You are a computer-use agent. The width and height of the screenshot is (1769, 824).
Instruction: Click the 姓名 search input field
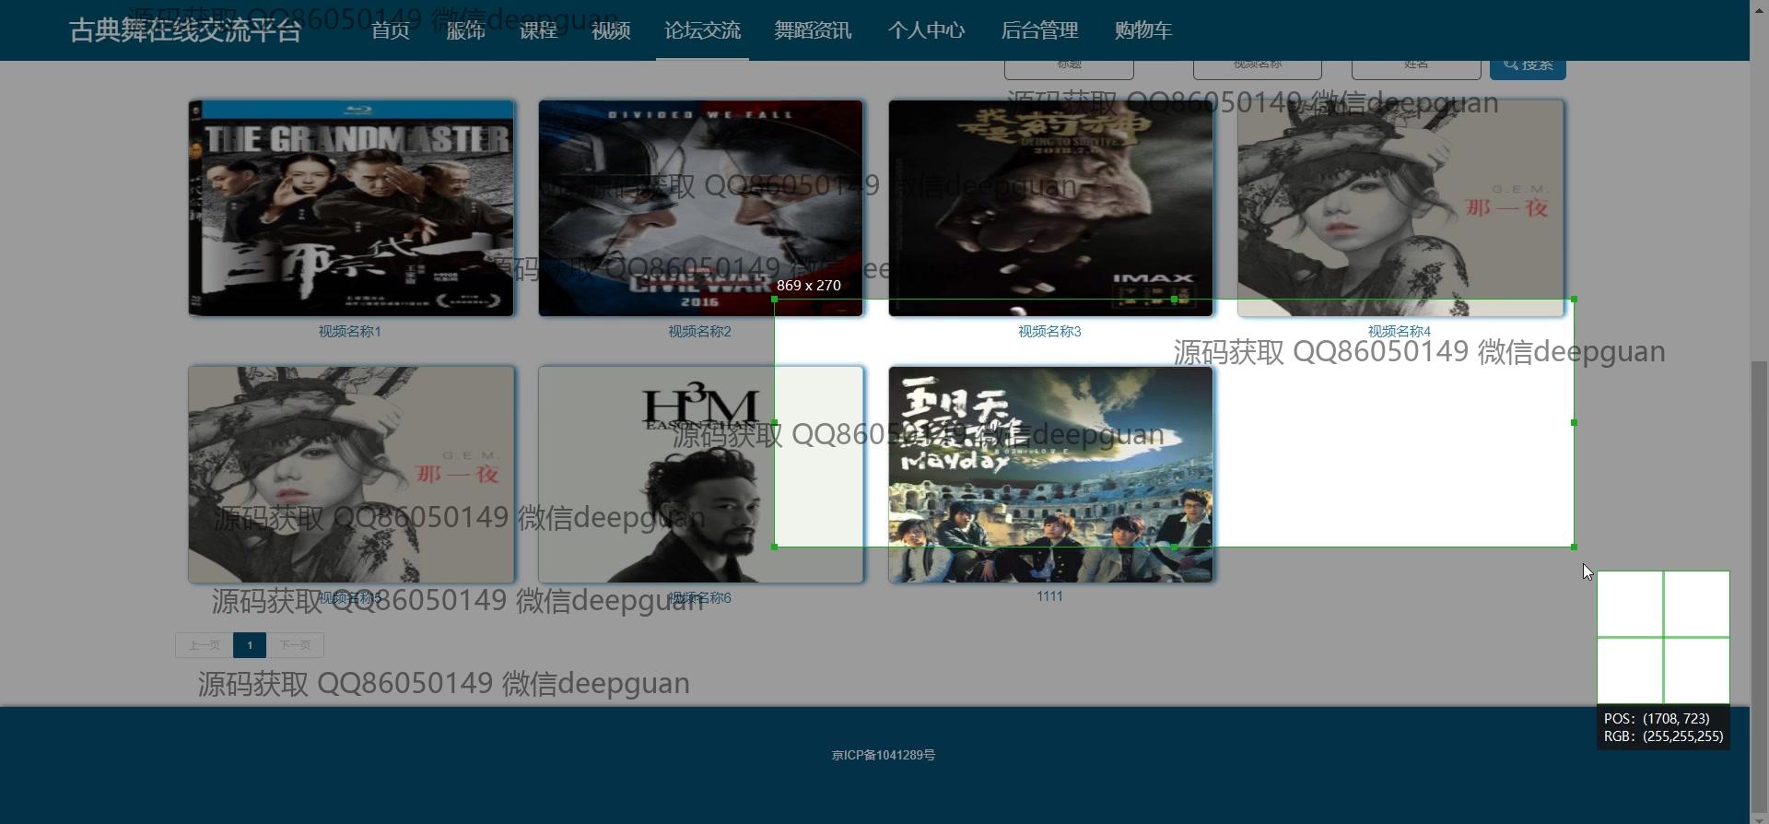click(x=1416, y=69)
